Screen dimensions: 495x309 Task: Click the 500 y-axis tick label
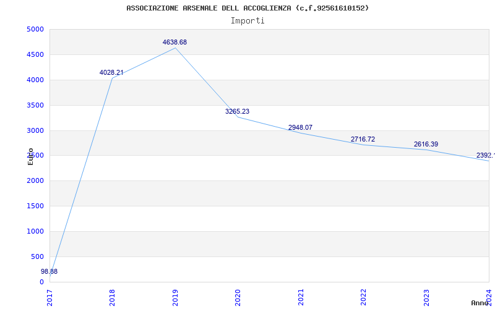(x=37, y=256)
